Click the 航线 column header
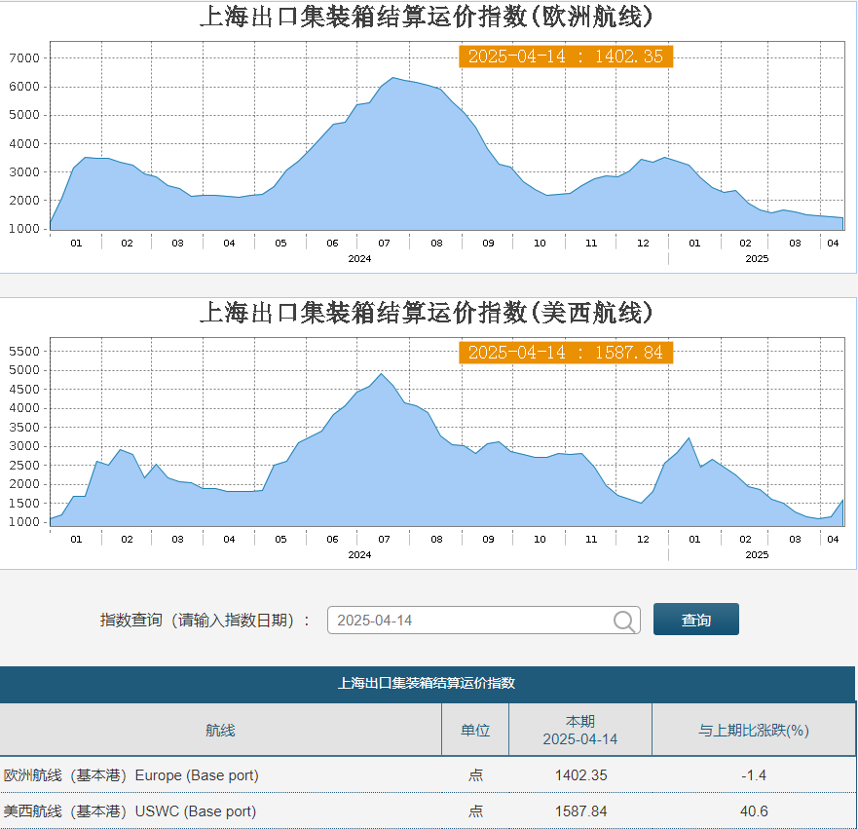The width and height of the screenshot is (858, 829). (220, 730)
